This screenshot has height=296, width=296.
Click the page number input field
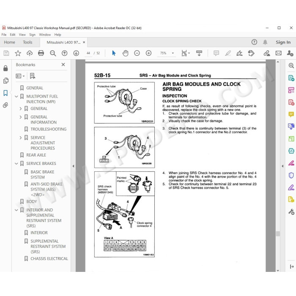88,53
